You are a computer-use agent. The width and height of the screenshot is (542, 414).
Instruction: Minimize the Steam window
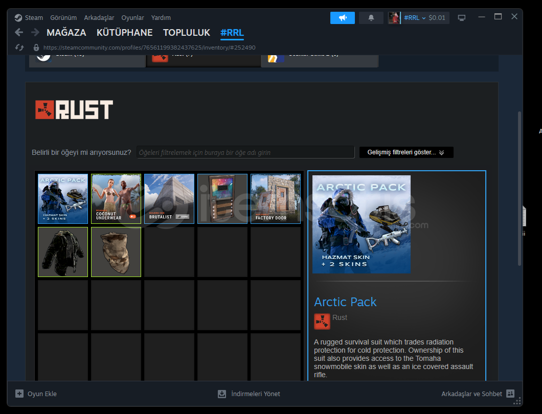tap(482, 17)
